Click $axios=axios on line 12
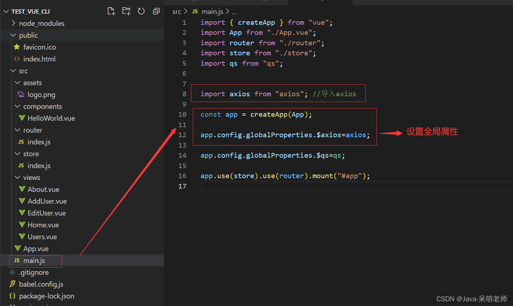This screenshot has width=513, height=306. tap(341, 135)
